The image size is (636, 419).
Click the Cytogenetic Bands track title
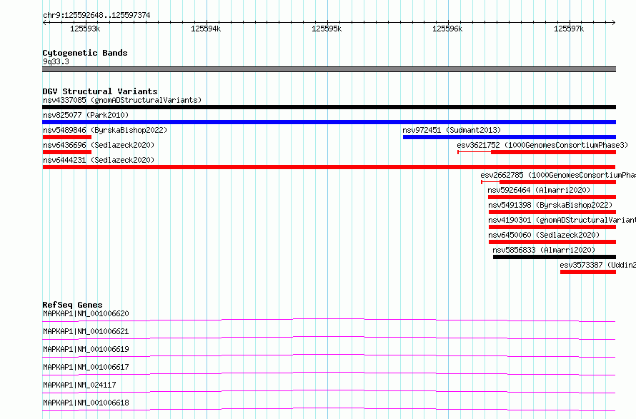pos(85,53)
